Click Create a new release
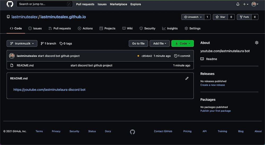 click(213, 85)
